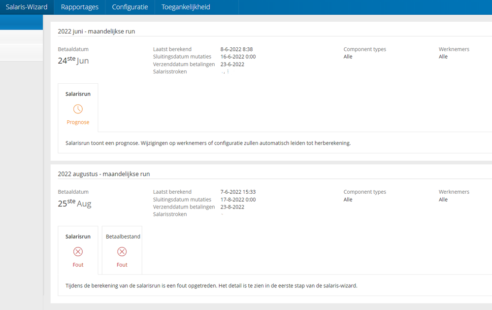492x310 pixels.
Task: Click the '2022 juni - maandelijkse run' heading
Action: tap(97, 32)
